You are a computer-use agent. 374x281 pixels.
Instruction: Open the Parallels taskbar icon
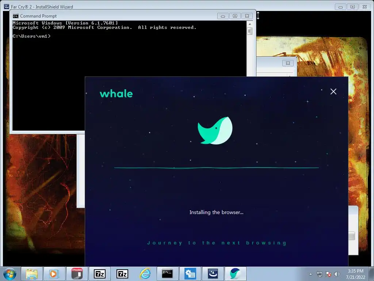tap(77, 274)
